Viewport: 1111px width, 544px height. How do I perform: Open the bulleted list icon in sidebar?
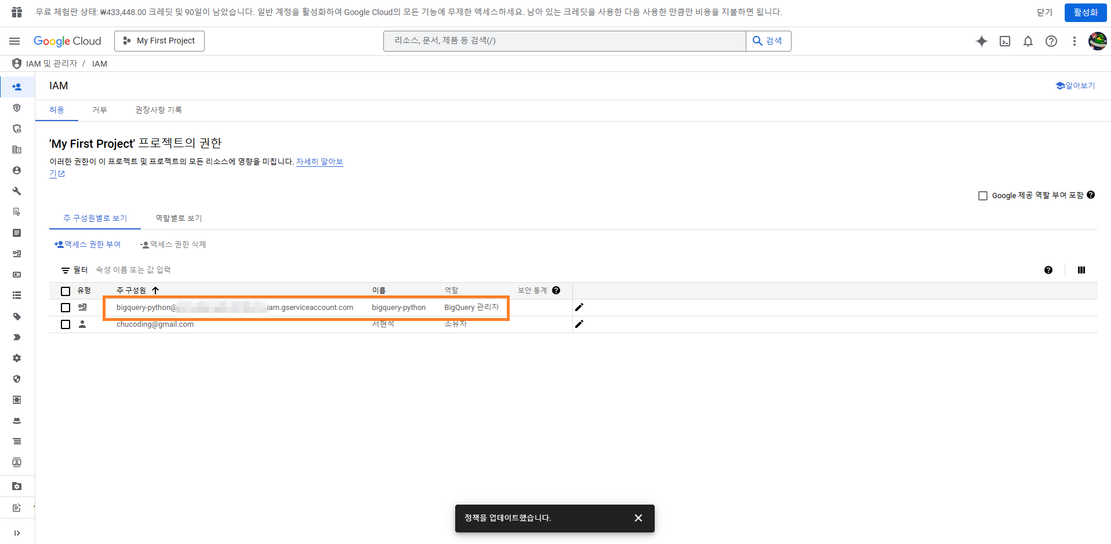pos(17,295)
